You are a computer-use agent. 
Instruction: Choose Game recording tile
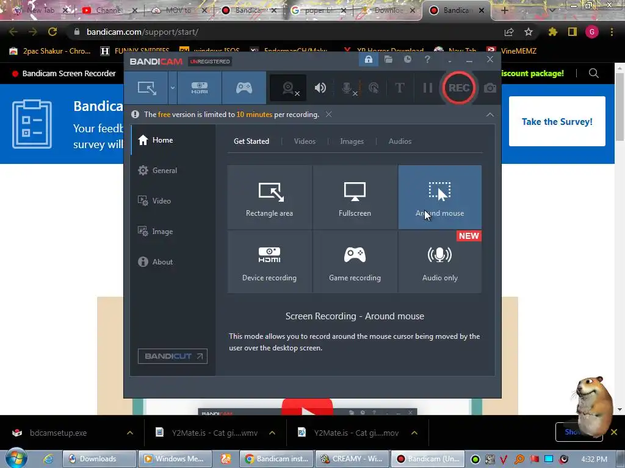coord(355,262)
